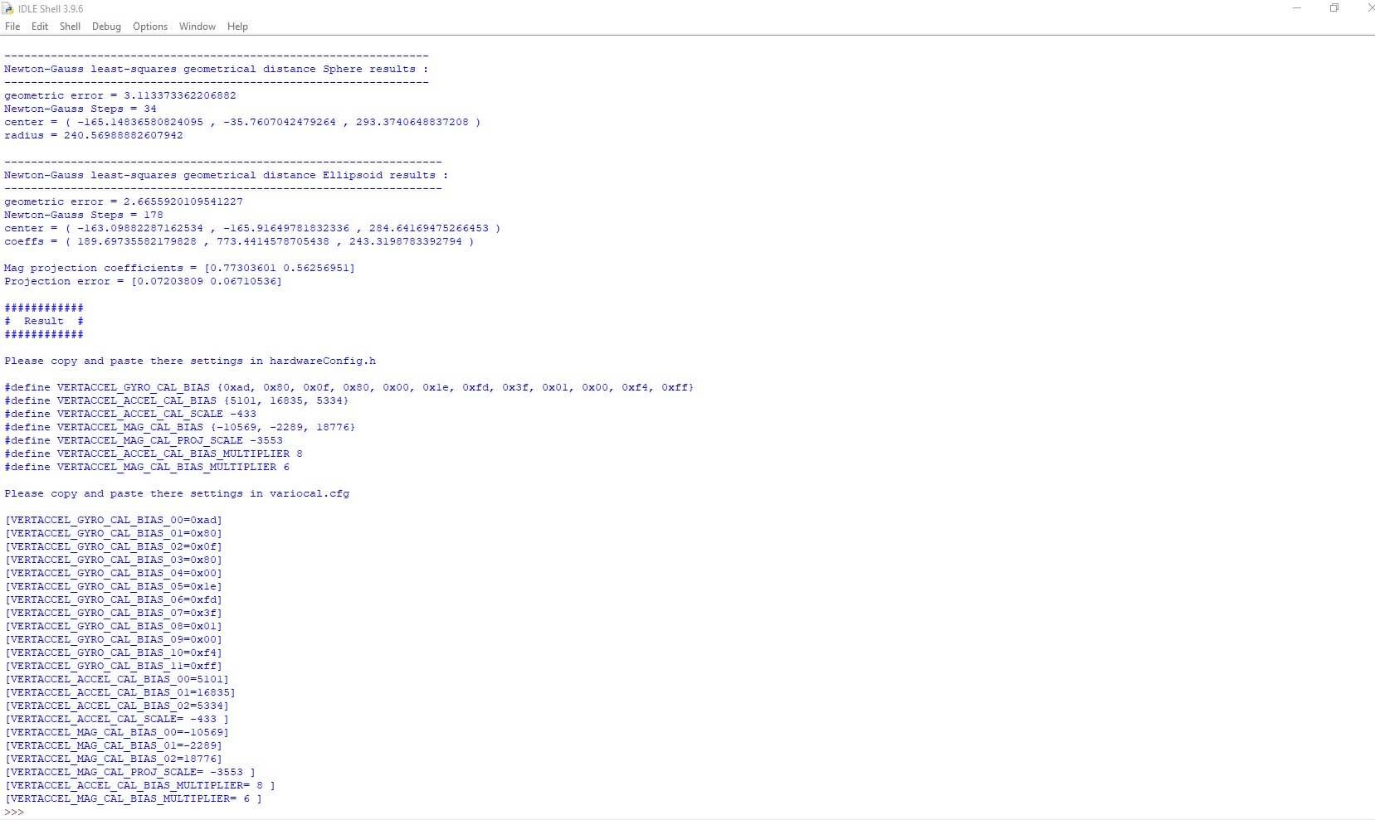
Task: Click the coeffs line of ellipsoid results
Action: pyautogui.click(x=239, y=241)
